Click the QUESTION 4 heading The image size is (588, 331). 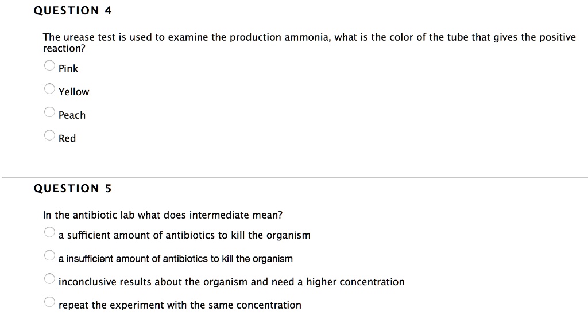click(x=72, y=10)
